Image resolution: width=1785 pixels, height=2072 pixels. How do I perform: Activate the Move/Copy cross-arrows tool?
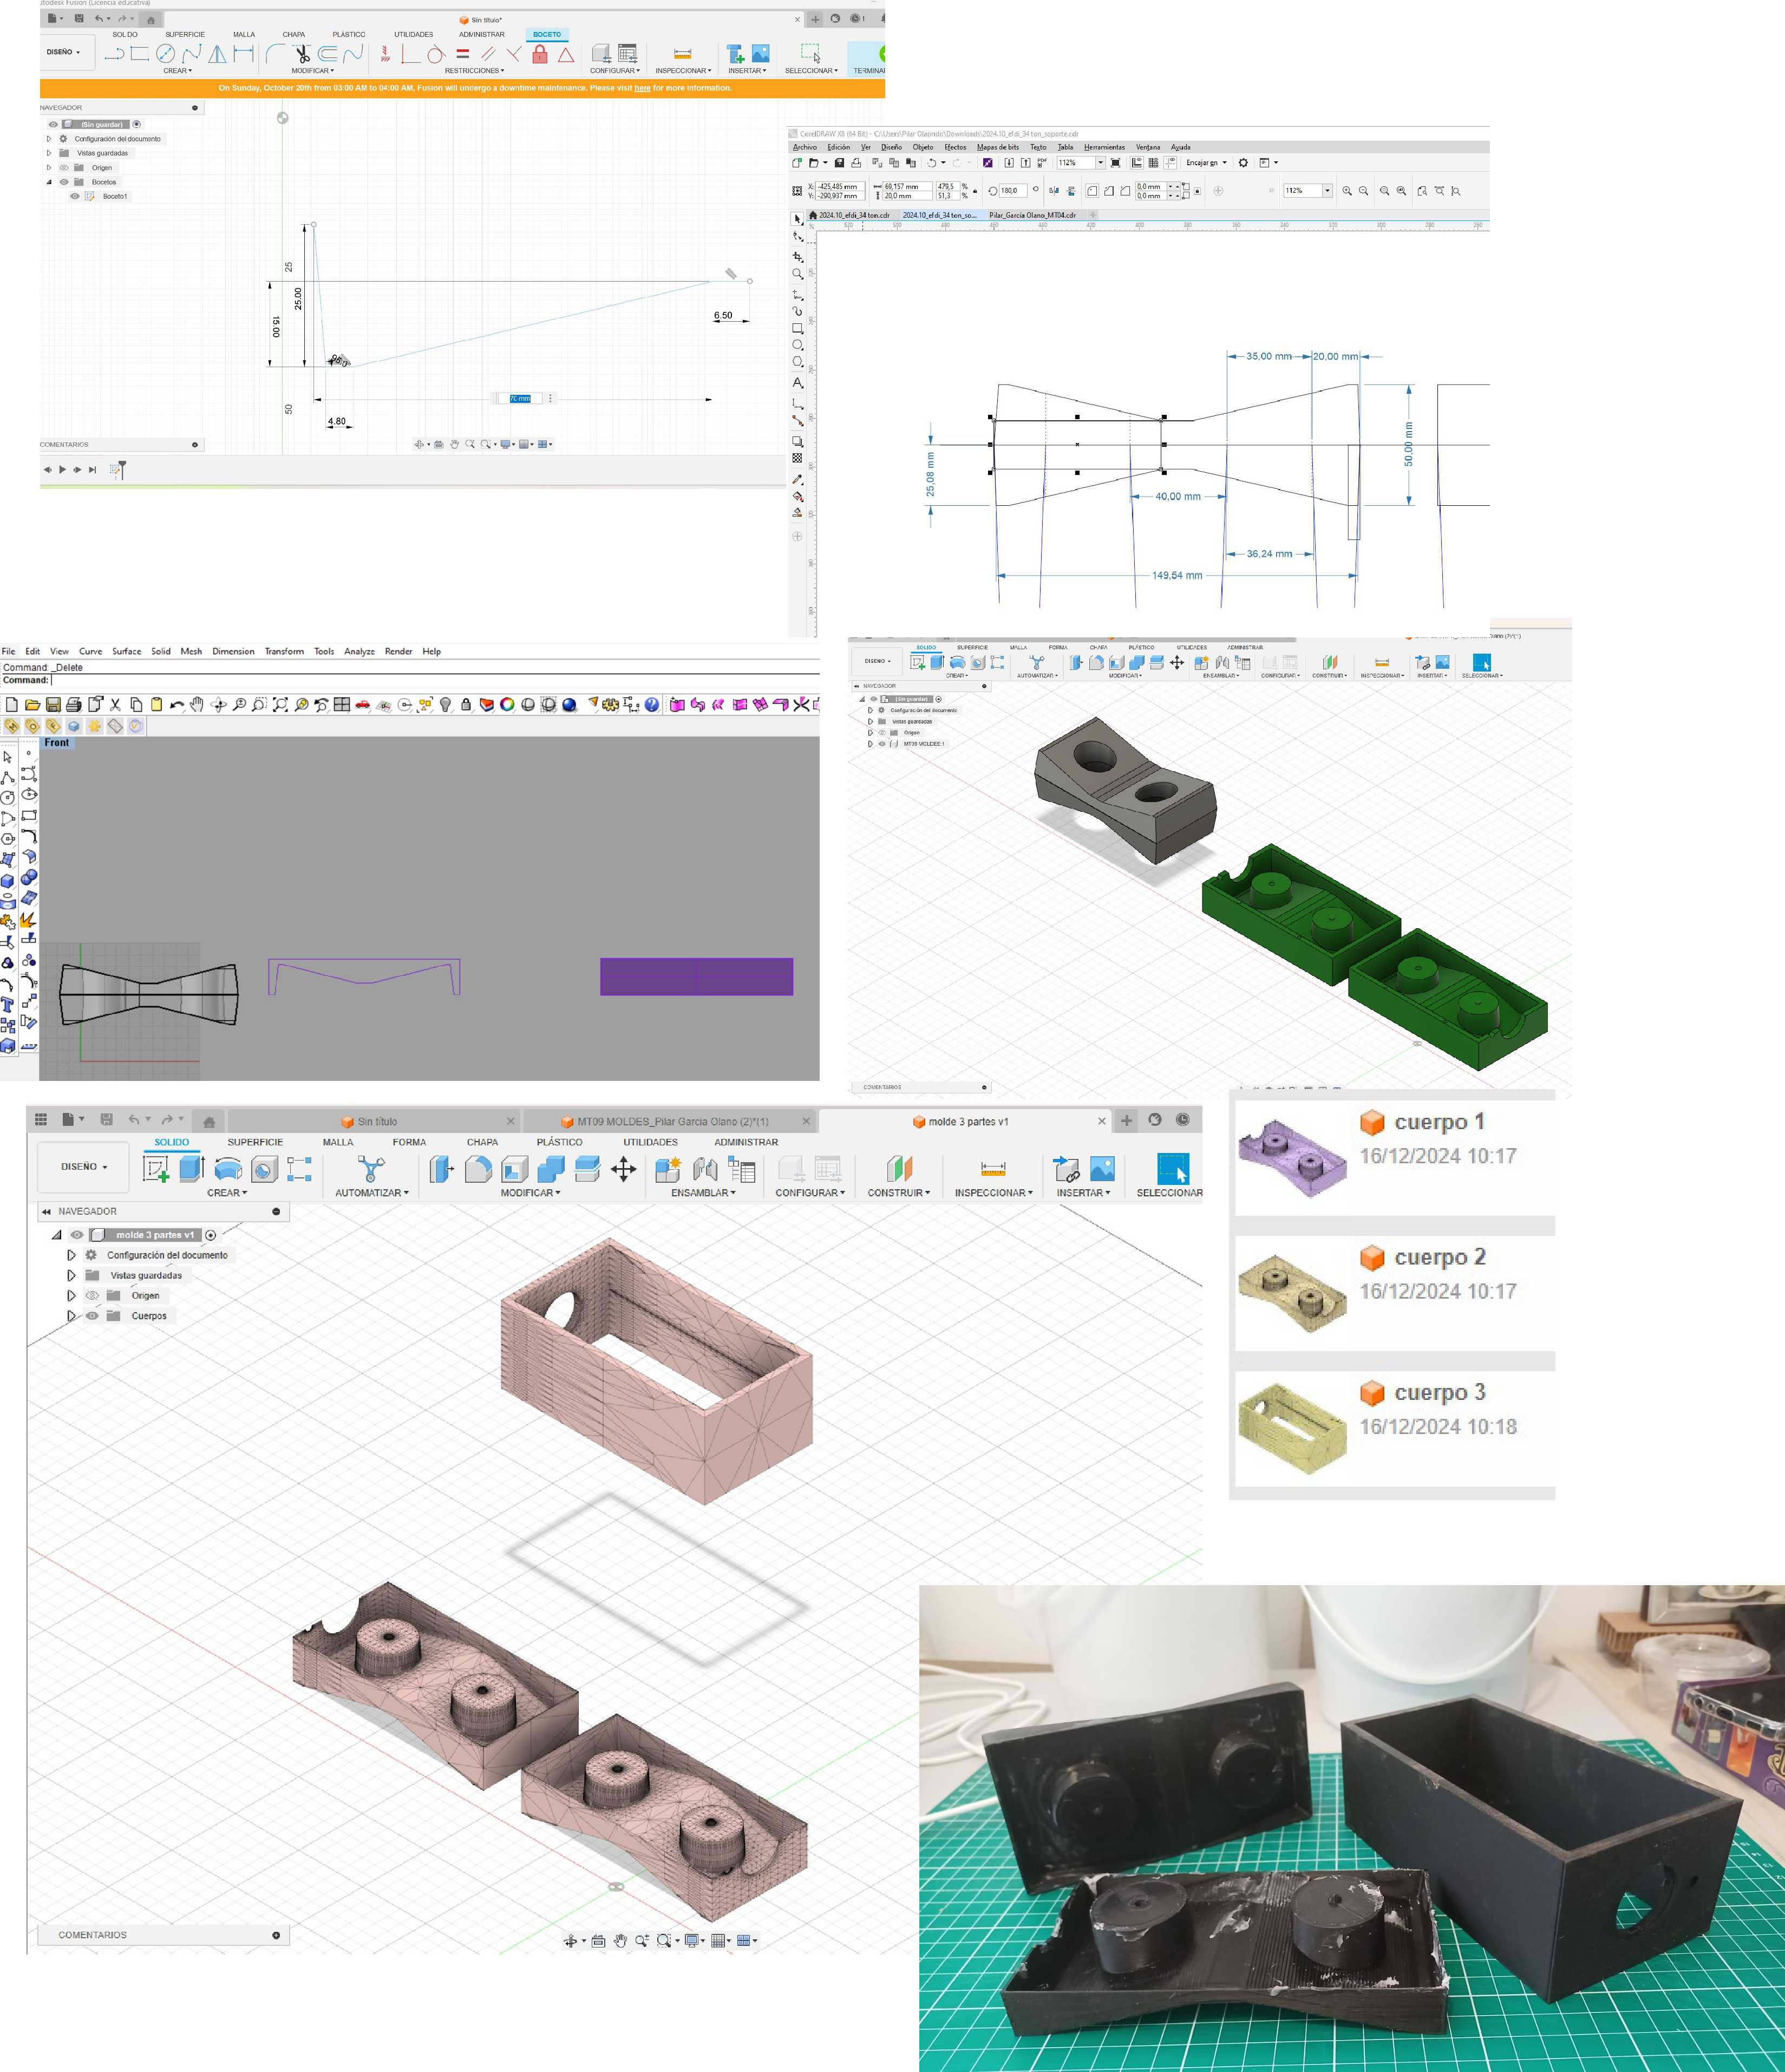[x=624, y=1169]
